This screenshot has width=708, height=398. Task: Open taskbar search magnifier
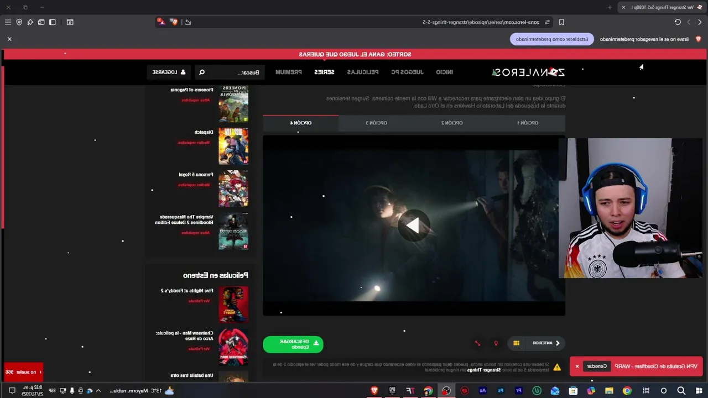pyautogui.click(x=681, y=391)
